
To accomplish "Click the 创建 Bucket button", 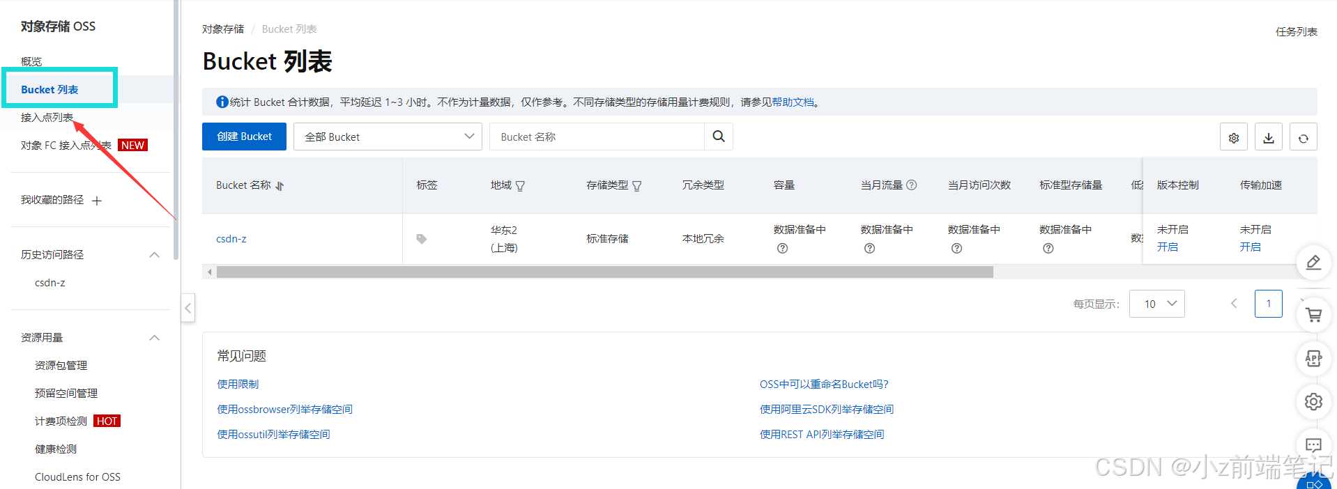I will pyautogui.click(x=244, y=137).
